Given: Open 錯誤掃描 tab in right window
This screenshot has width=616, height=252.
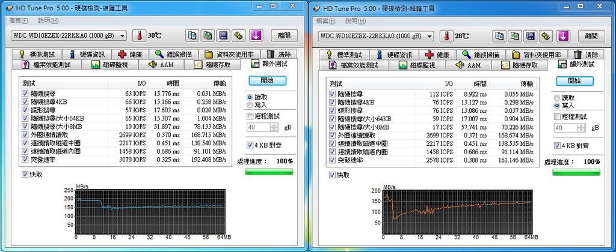Looking at the screenshot, I should click(x=481, y=55).
